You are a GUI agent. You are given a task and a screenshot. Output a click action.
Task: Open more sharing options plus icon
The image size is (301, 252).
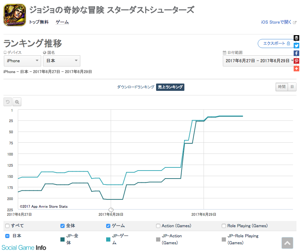click(x=296, y=69)
